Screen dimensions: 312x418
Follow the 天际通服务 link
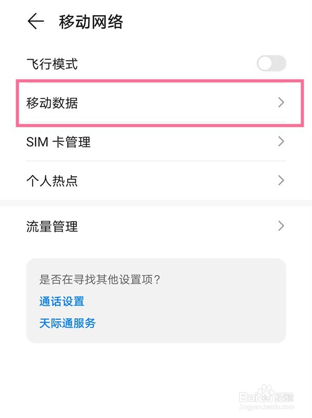[x=68, y=323]
